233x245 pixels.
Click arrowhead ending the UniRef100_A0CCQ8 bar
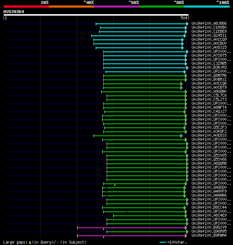(182, 84)
